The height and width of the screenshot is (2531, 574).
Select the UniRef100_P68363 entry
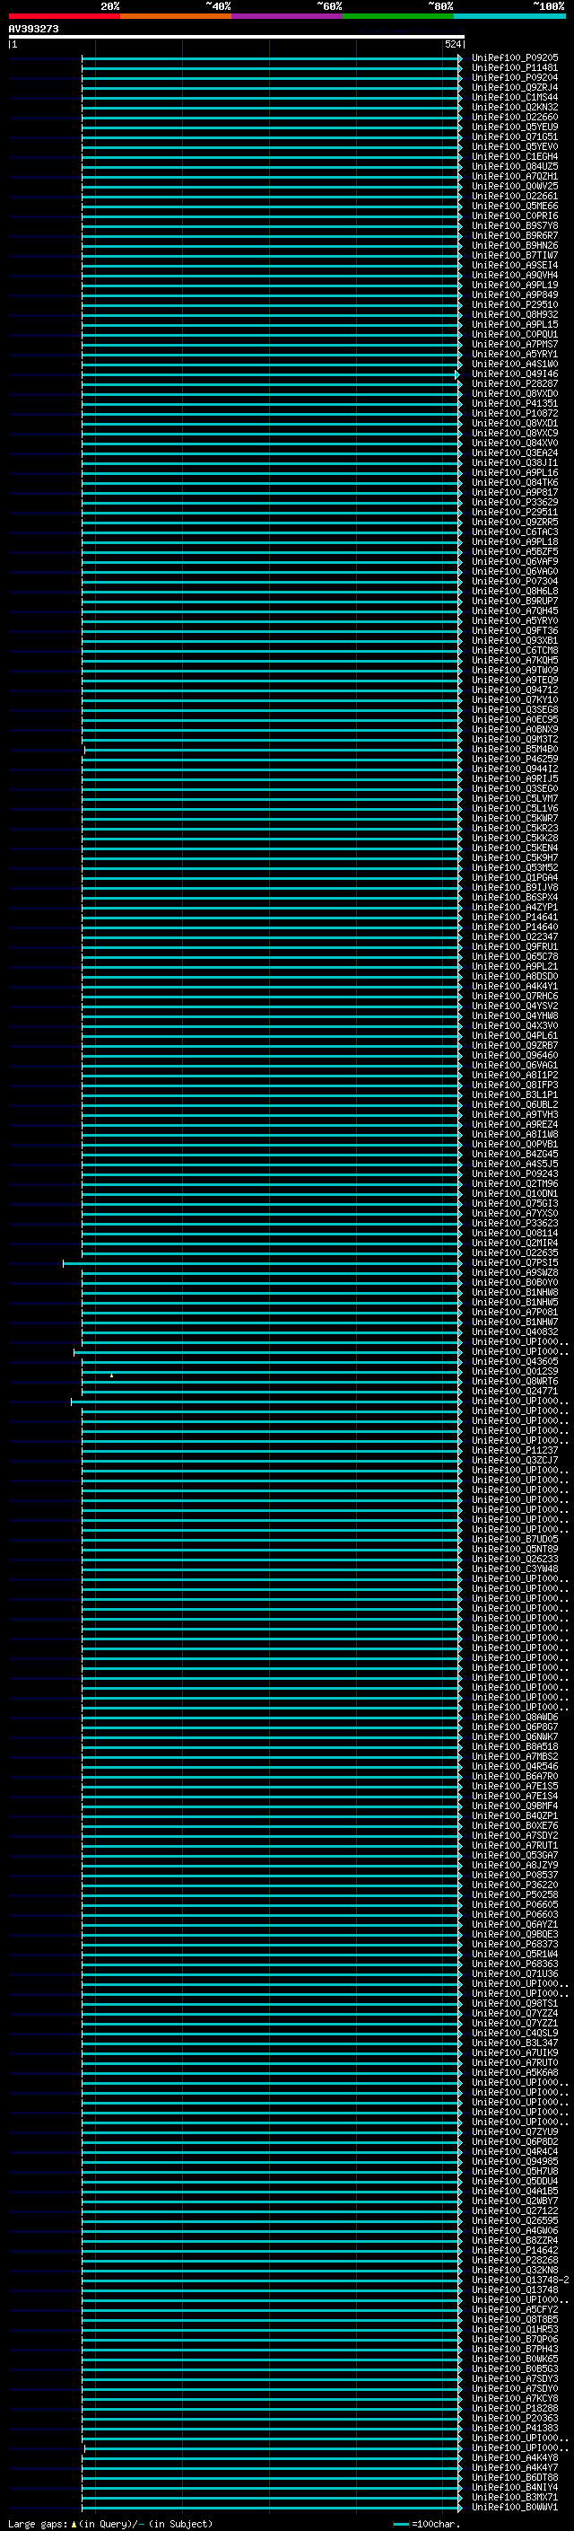[x=515, y=1964]
